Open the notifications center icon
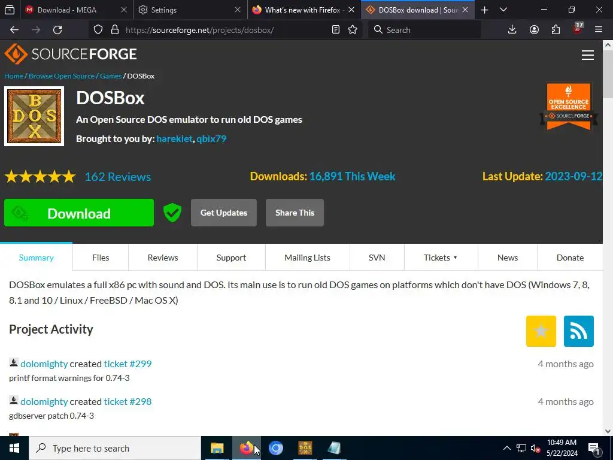Image resolution: width=613 pixels, height=460 pixels. pos(594,448)
